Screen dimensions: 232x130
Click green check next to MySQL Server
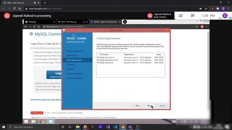[x=98, y=57]
